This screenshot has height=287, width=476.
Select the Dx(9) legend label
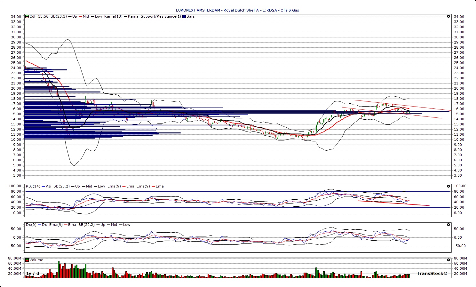31,225
